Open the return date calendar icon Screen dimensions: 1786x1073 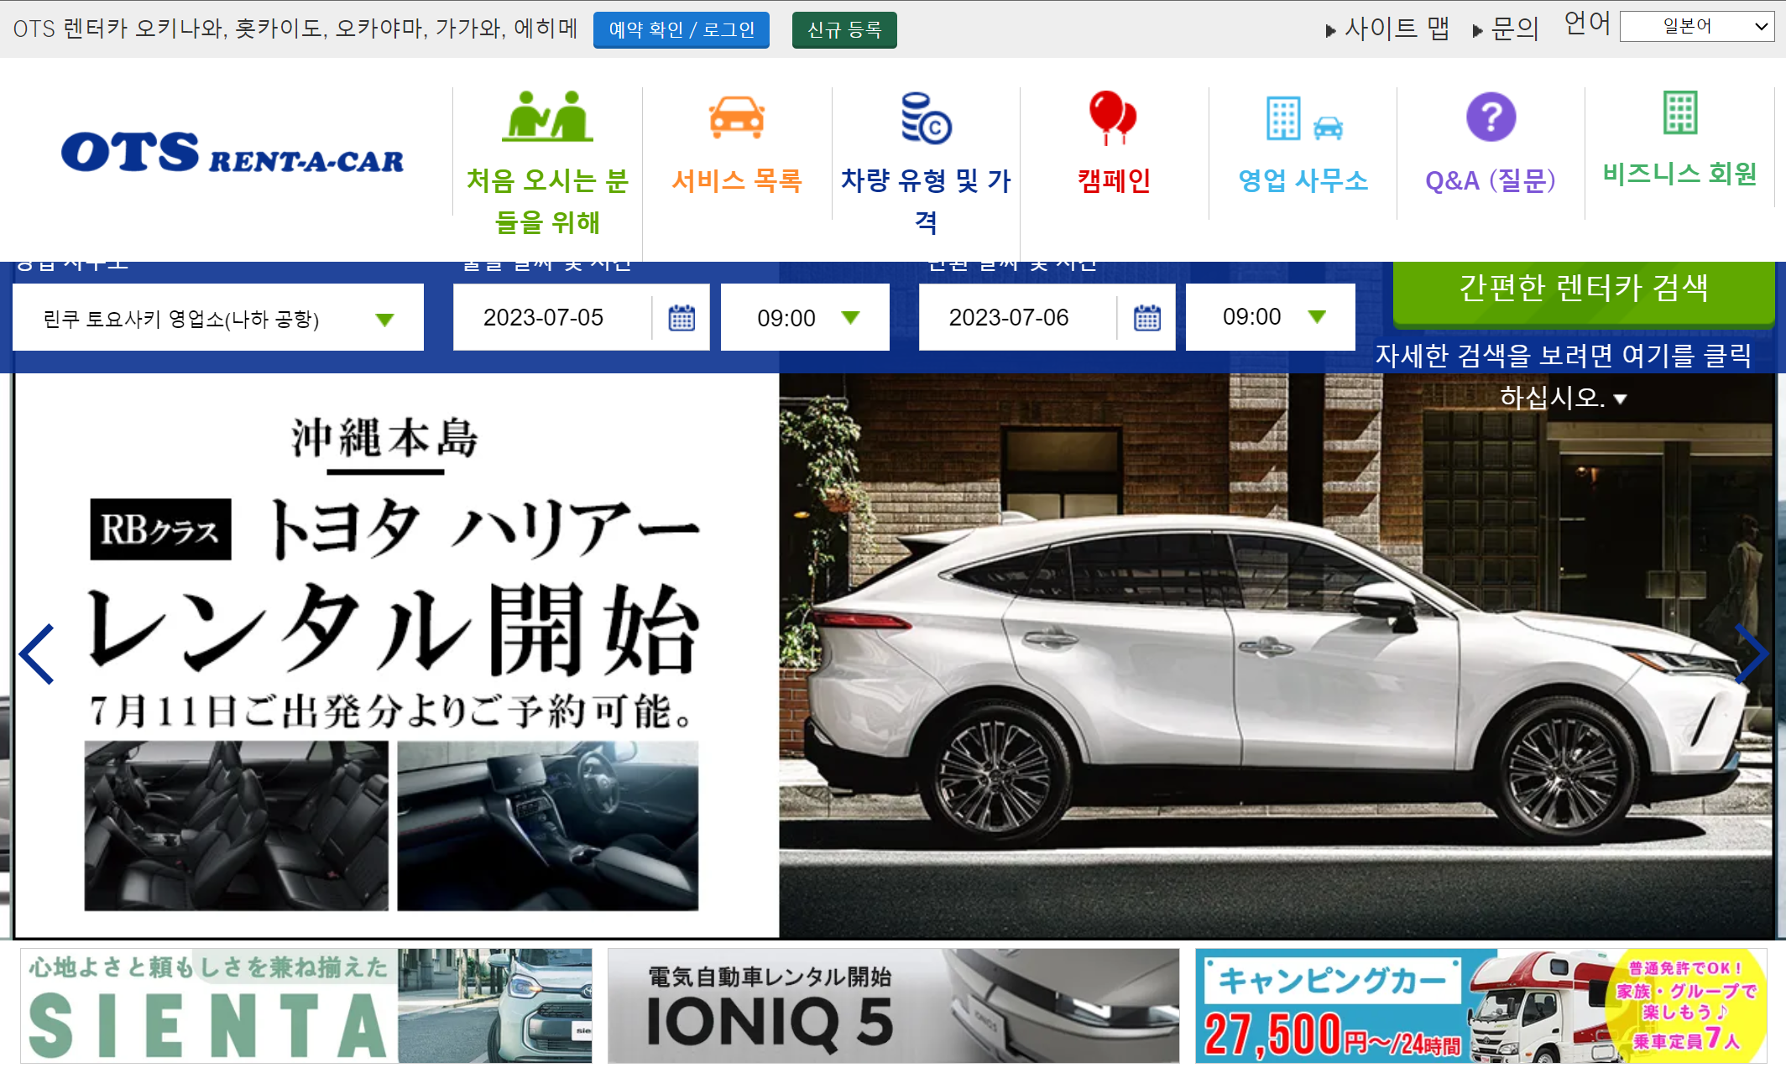tap(1146, 318)
